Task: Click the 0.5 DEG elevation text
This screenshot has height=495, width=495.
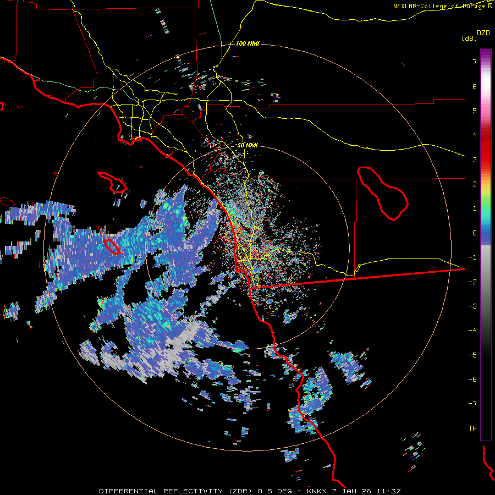Action: click(275, 491)
